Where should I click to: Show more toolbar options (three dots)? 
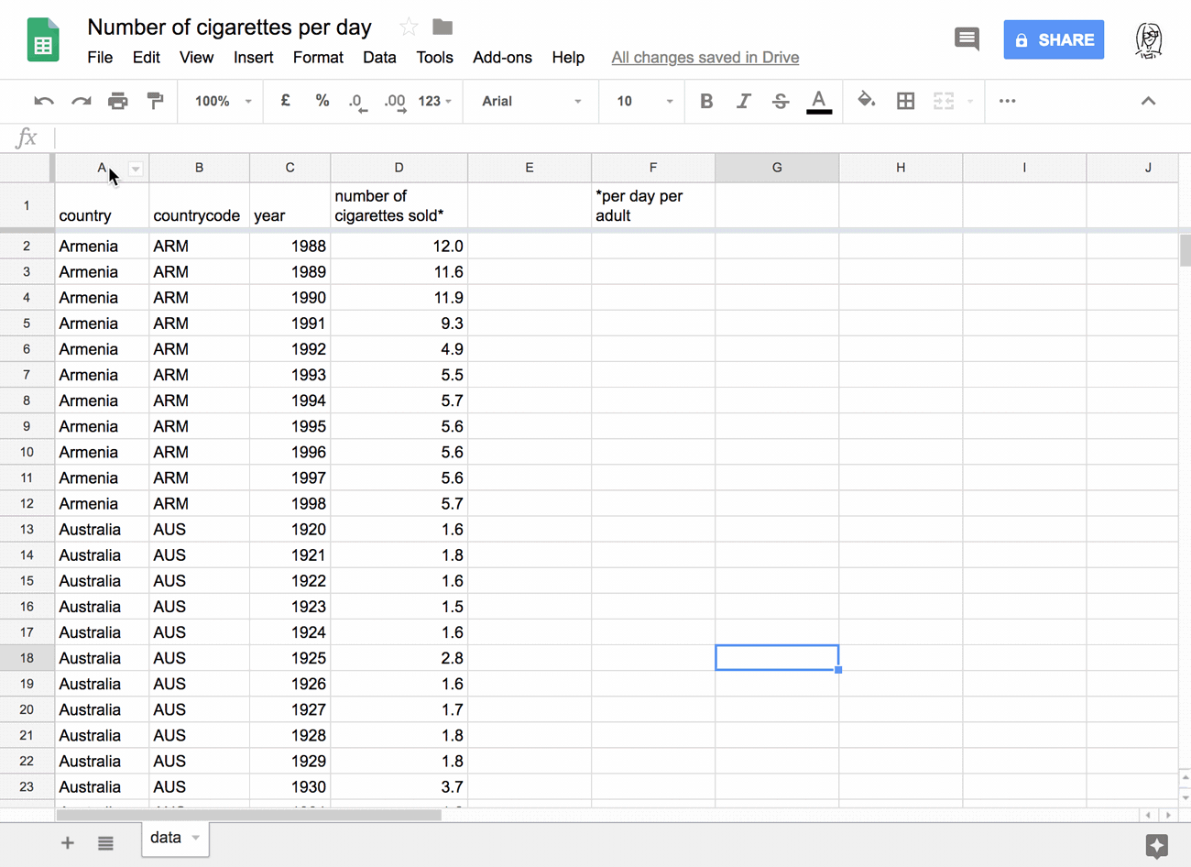(x=1008, y=101)
